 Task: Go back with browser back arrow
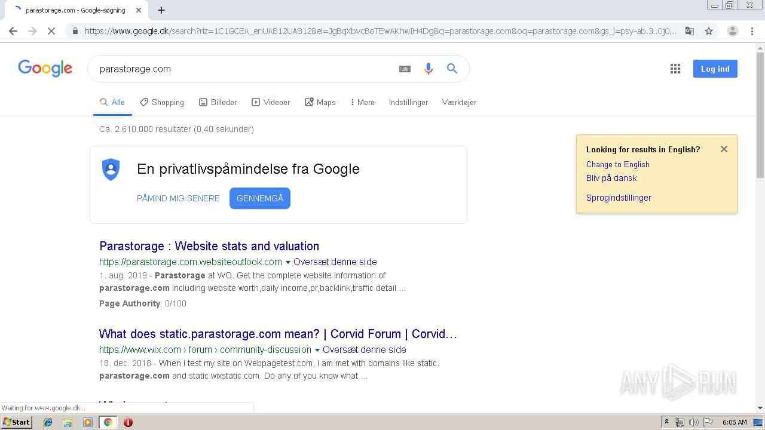pos(13,31)
